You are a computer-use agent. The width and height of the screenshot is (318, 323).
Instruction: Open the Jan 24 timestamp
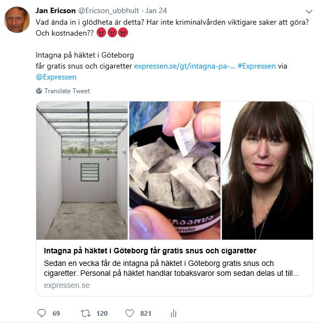click(156, 10)
